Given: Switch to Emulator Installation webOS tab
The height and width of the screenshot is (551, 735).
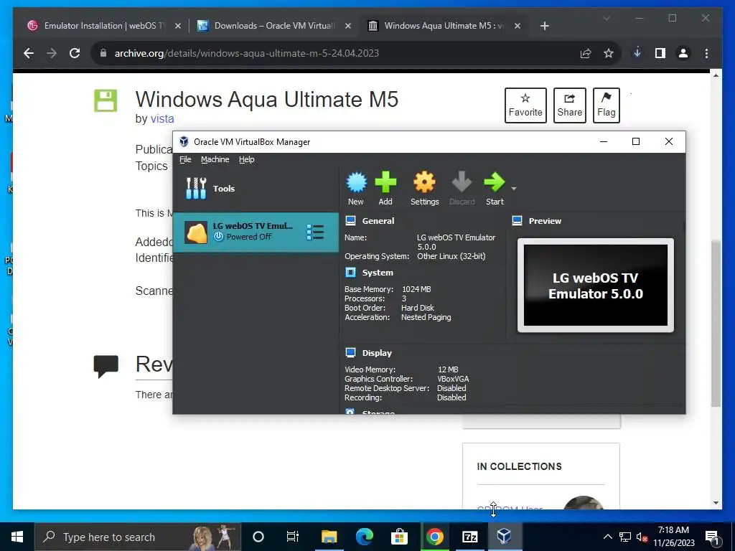Looking at the screenshot, I should coord(104,26).
